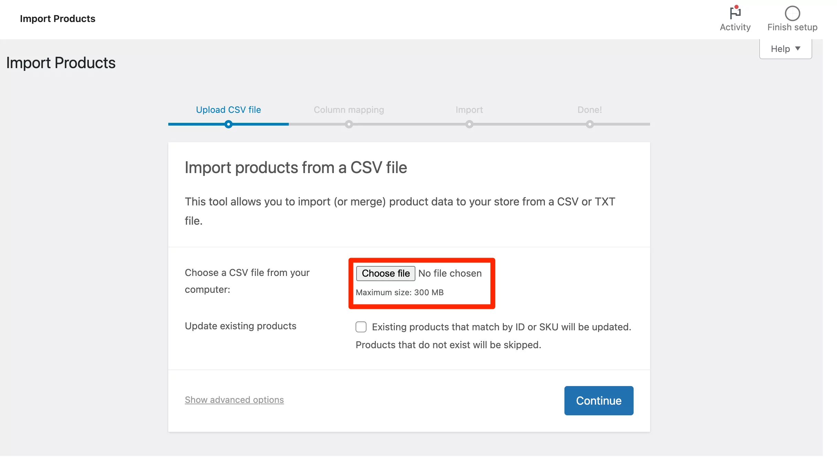The height and width of the screenshot is (470, 837).
Task: Click the Done step indicator icon
Action: [x=590, y=124]
